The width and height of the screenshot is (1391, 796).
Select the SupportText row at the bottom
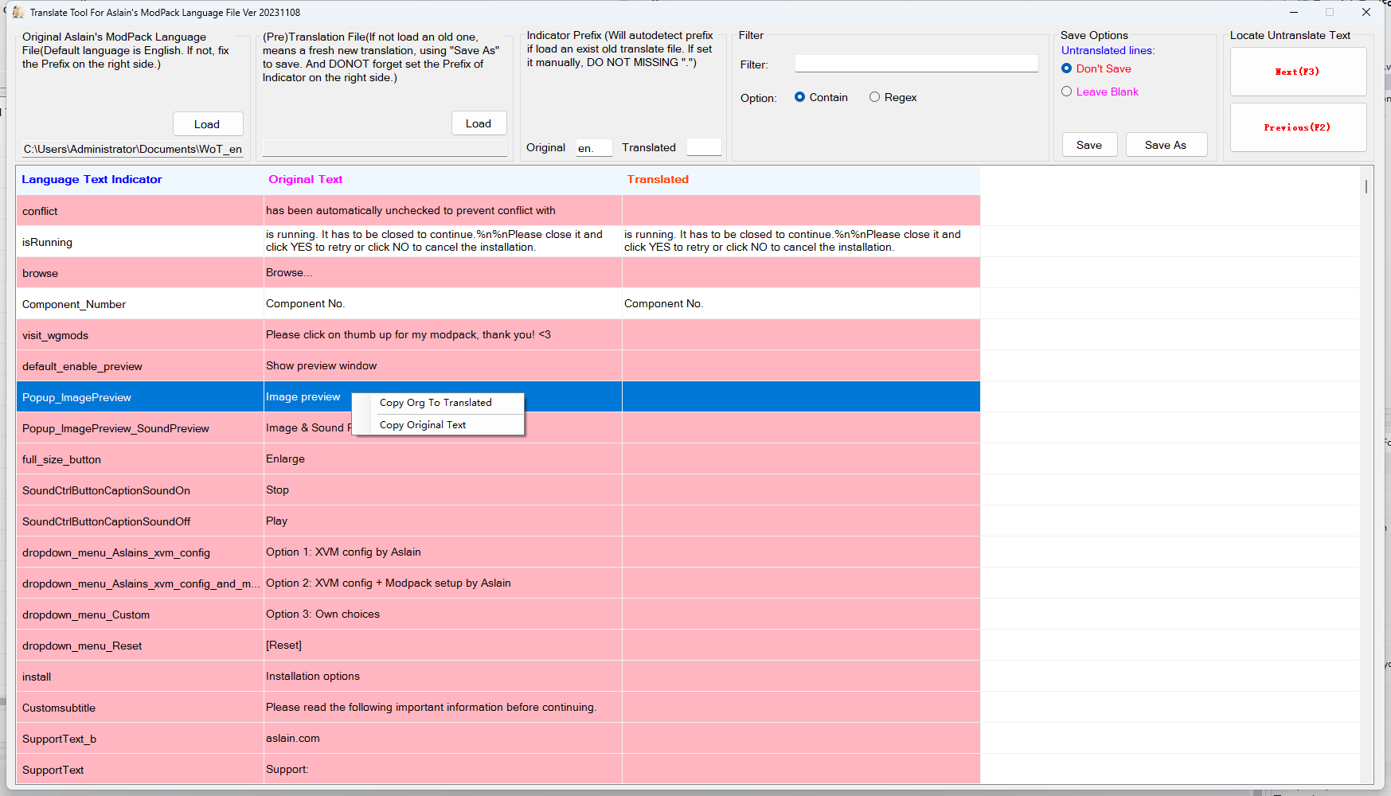[140, 769]
